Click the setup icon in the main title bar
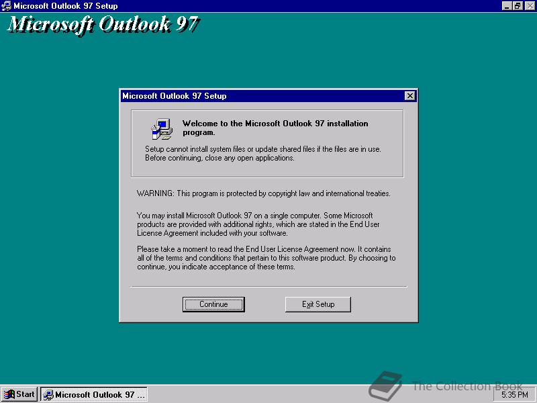Viewport: 537px width, 403px height. [7, 6]
